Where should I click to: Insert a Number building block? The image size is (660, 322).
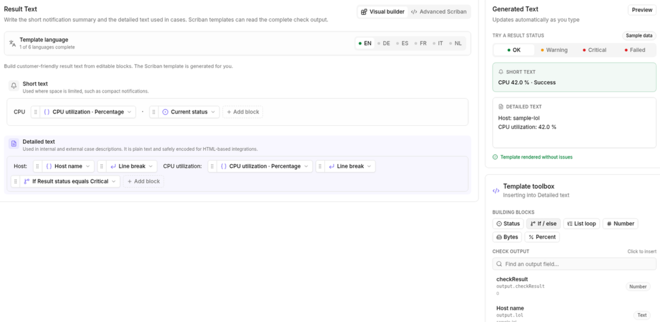coord(620,224)
